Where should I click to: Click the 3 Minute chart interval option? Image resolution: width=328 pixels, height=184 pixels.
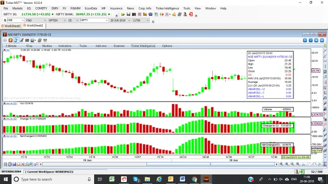11,46
